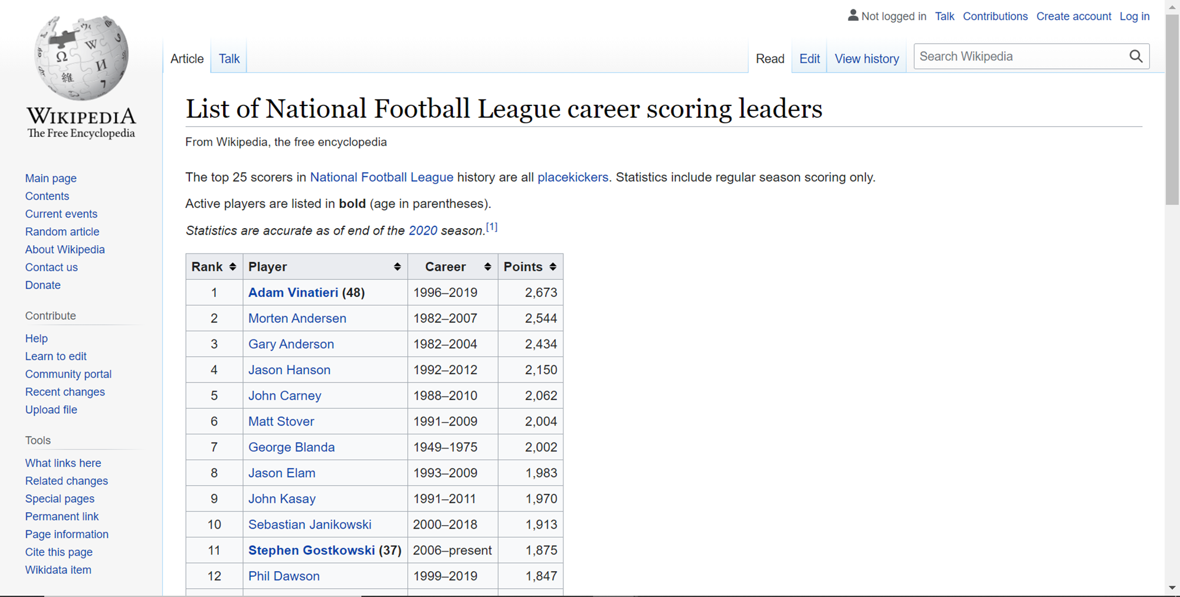This screenshot has height=597, width=1180.
Task: Open Adam Vinatieri player page
Action: coord(293,293)
